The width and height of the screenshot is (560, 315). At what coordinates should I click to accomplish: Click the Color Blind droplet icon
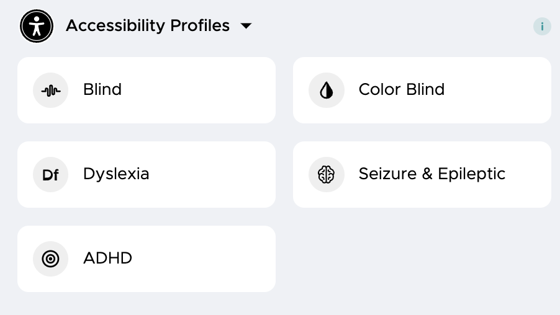point(326,91)
